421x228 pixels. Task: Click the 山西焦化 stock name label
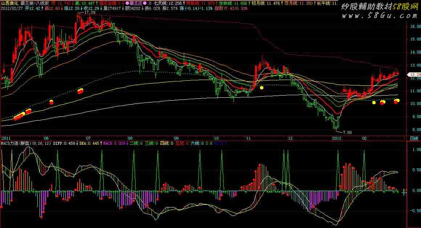point(10,3)
